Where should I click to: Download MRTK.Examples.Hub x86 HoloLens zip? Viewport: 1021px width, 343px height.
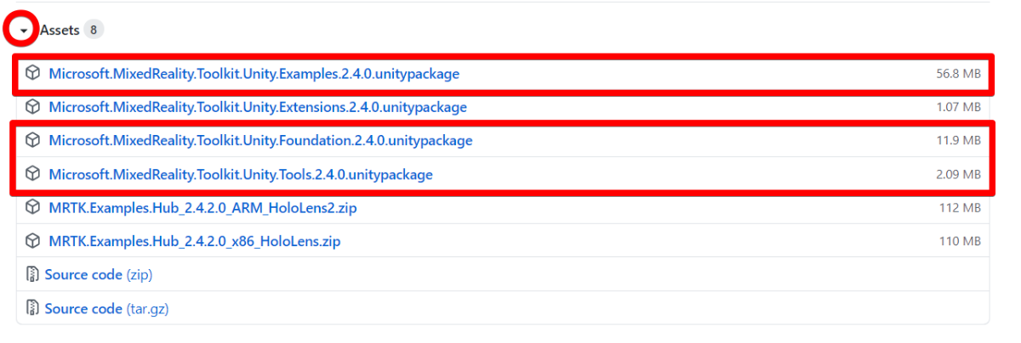click(194, 241)
